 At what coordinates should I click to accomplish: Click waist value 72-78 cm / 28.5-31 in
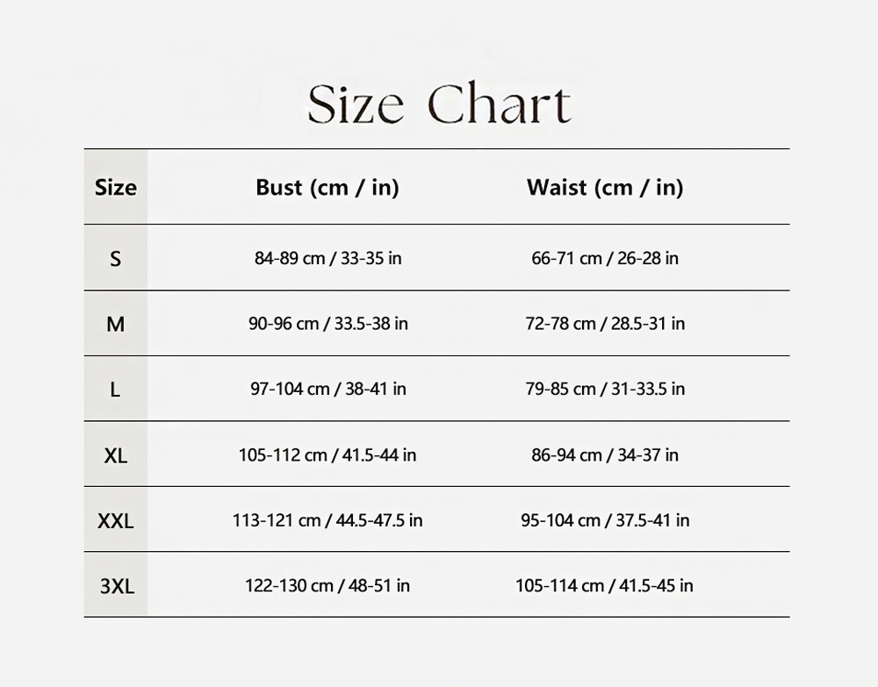[605, 324]
